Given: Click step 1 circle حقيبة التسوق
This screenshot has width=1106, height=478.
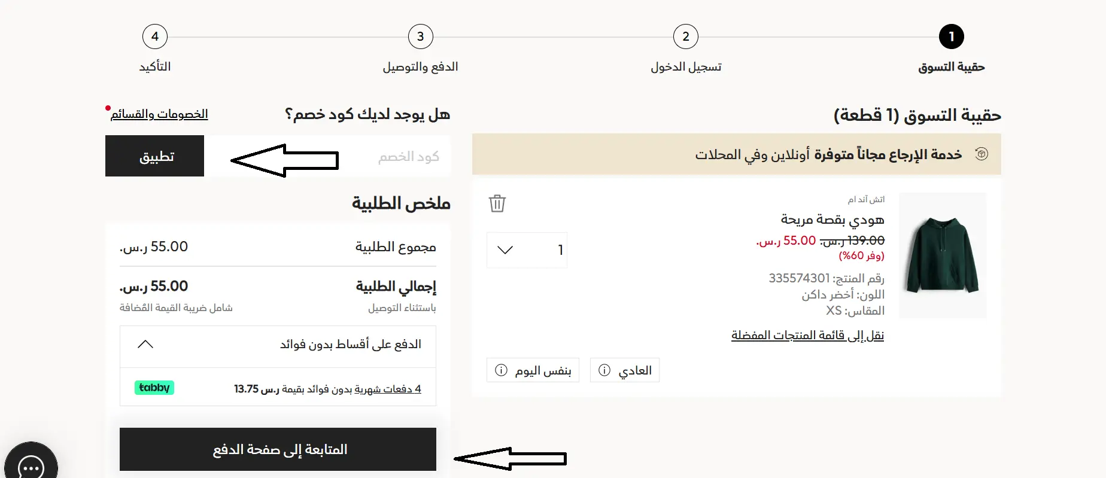Looking at the screenshot, I should (951, 36).
